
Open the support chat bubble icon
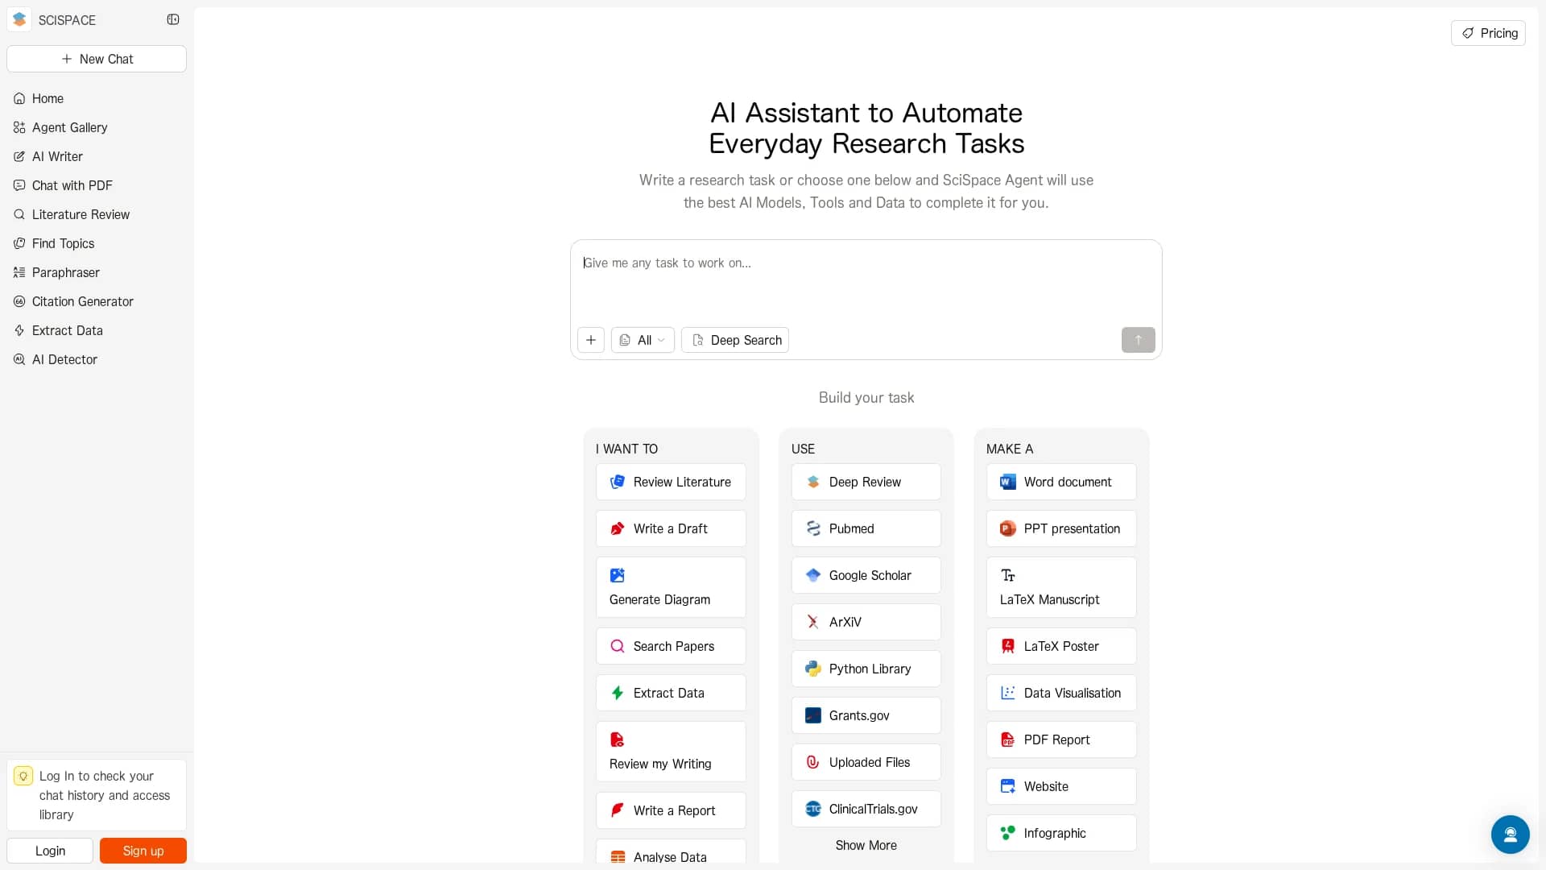pos(1510,834)
